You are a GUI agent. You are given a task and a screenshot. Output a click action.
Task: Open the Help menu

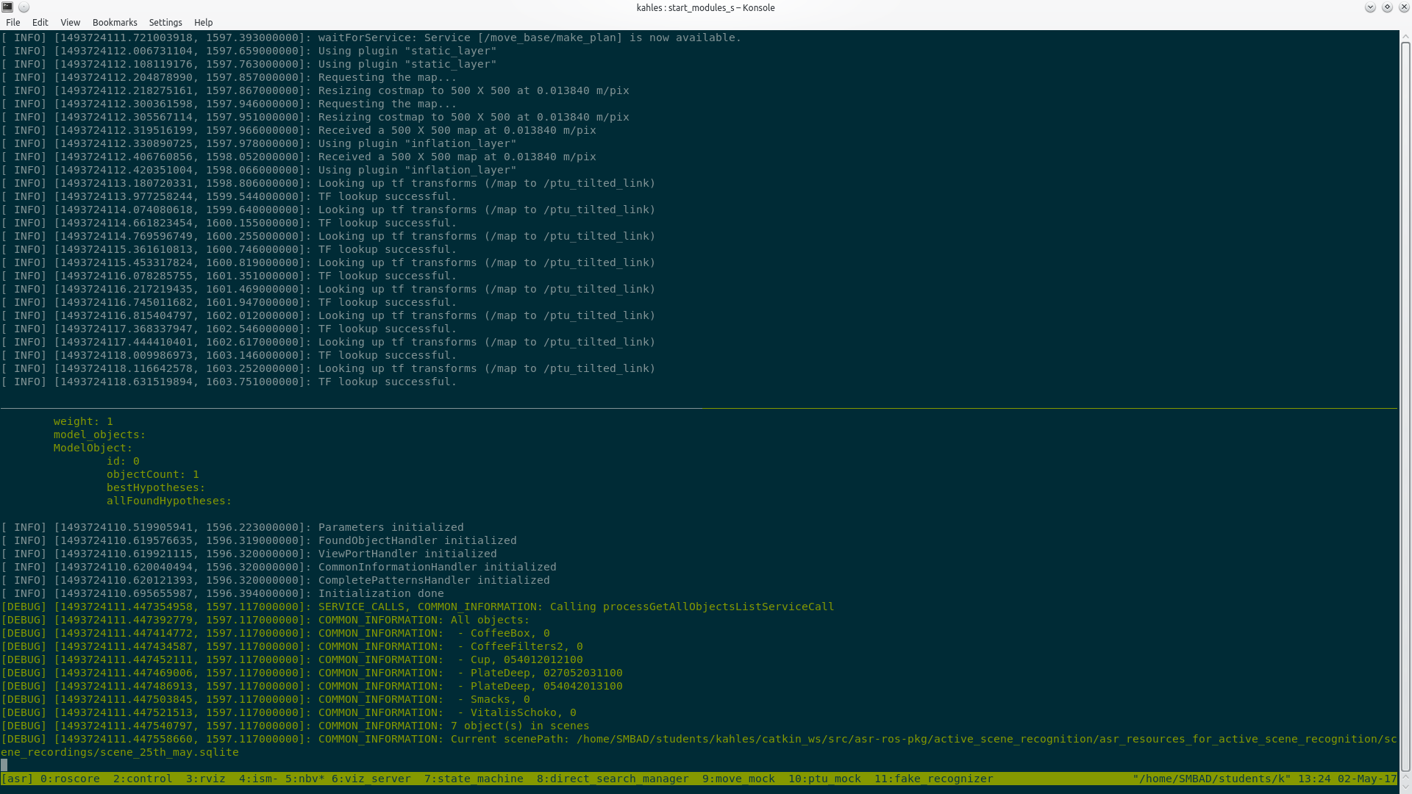[203, 23]
